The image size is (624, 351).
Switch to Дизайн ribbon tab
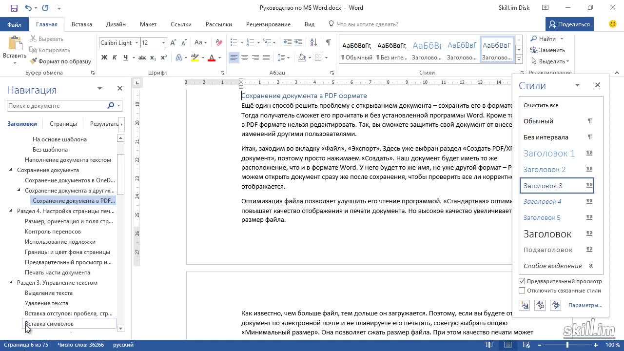(116, 24)
